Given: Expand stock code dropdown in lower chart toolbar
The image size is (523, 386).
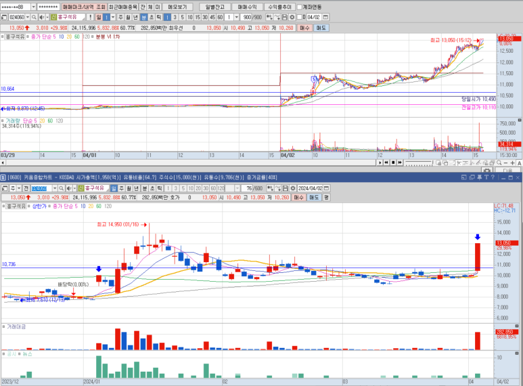Looking at the screenshot, I should pos(55,188).
